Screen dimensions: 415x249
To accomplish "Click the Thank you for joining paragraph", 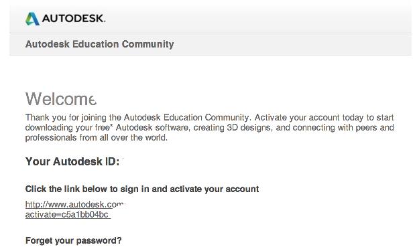I will tap(210, 127).
